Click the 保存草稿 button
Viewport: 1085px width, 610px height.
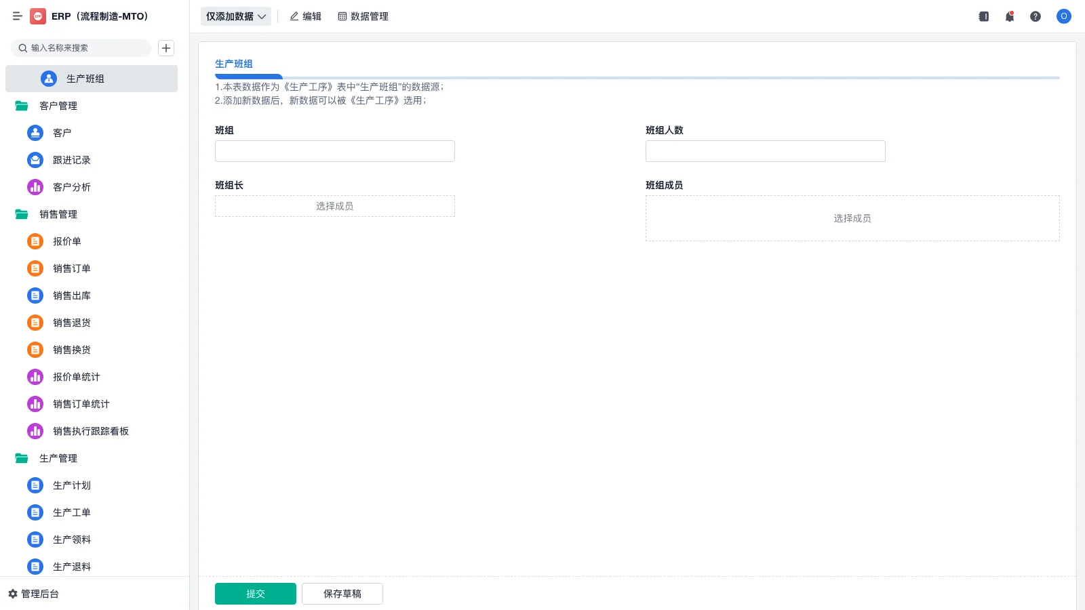342,594
